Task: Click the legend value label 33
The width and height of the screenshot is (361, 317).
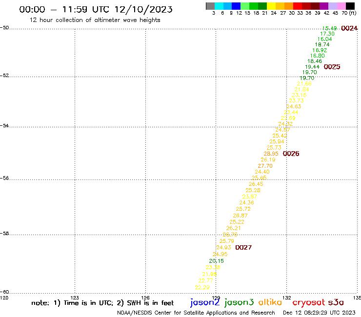Action: coord(300,13)
